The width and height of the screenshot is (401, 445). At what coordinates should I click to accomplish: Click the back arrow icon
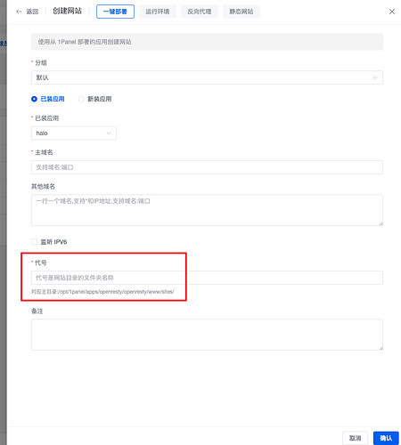pos(19,12)
